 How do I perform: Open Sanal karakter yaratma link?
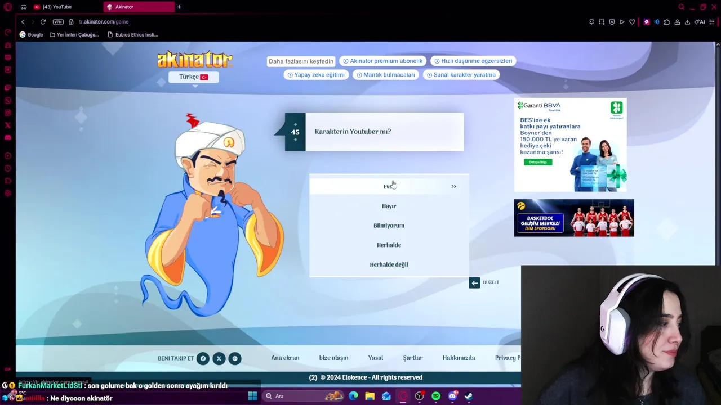pyautogui.click(x=461, y=75)
